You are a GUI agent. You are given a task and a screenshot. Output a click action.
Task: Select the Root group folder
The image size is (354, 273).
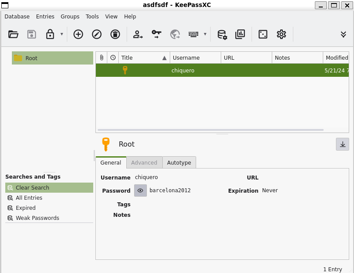[52, 58]
